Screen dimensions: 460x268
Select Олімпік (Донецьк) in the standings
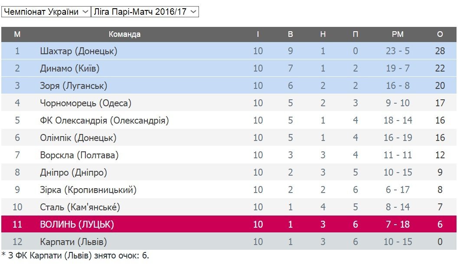78,138
